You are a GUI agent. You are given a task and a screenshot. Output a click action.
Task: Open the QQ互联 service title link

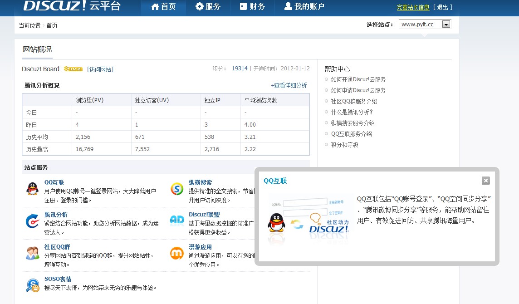pyautogui.click(x=54, y=182)
